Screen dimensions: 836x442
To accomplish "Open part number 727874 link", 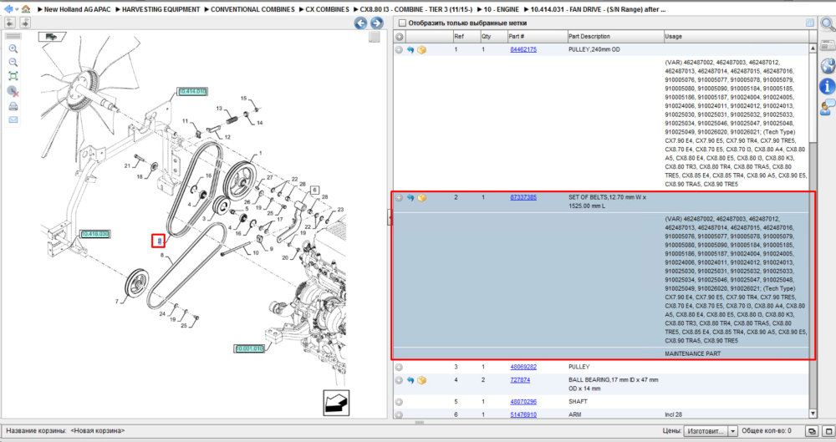I will [520, 380].
